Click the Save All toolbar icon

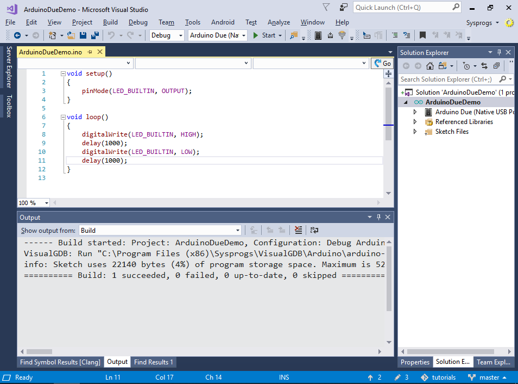coord(95,35)
